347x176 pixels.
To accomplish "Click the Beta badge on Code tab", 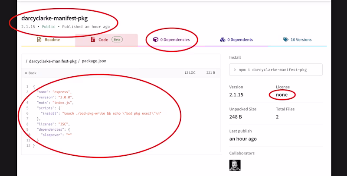I will pyautogui.click(x=117, y=40).
